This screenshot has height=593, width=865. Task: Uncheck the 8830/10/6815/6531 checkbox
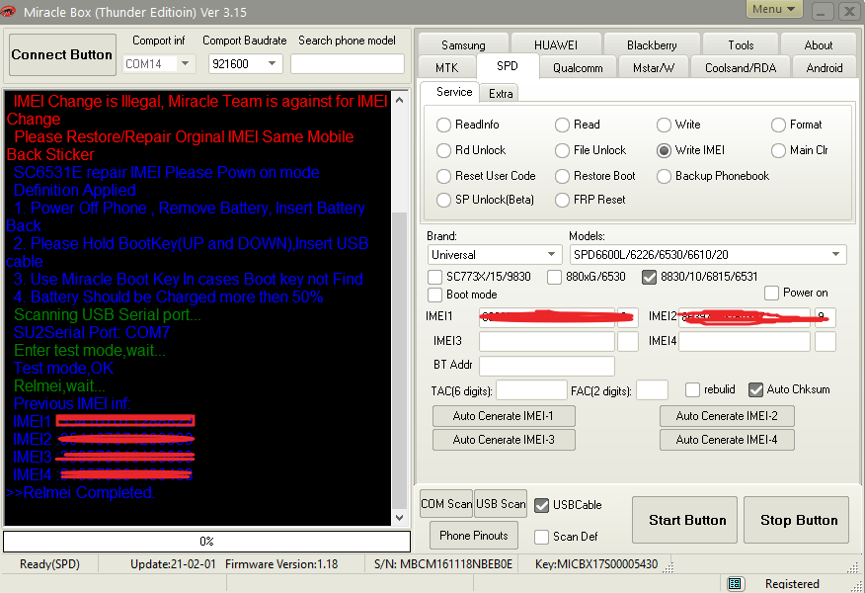pos(650,277)
